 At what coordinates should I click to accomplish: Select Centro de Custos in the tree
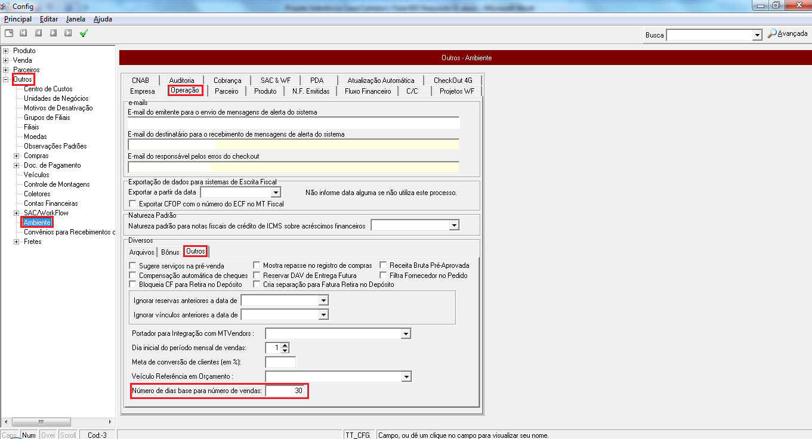(48, 89)
